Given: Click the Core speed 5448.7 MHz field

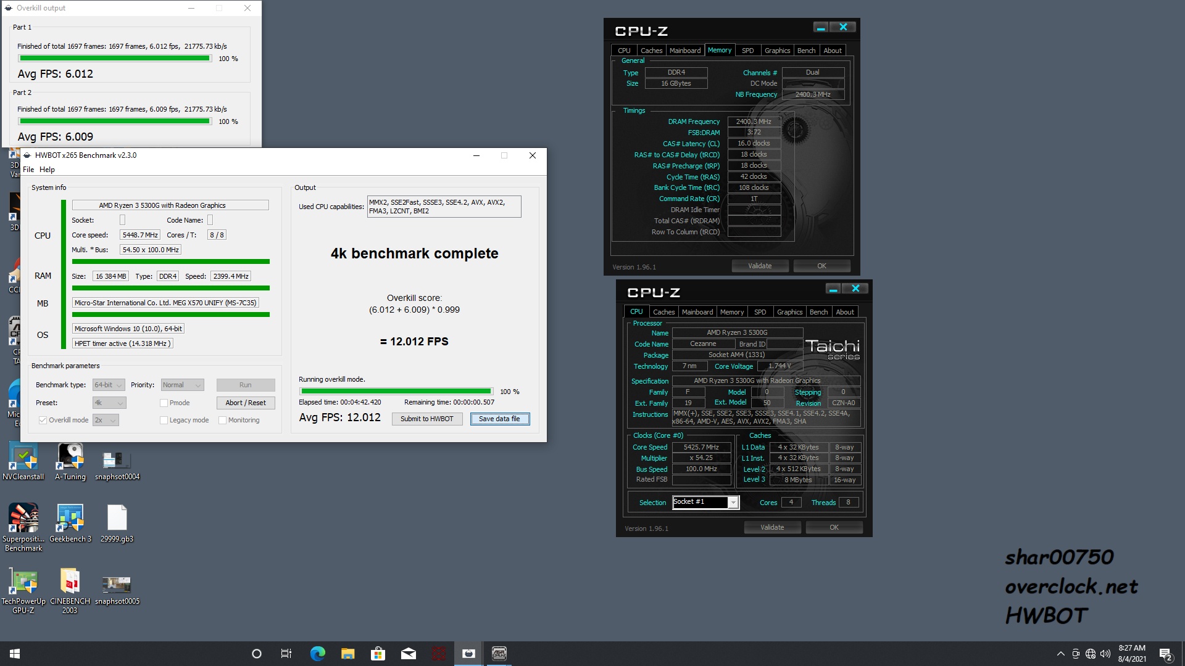Looking at the screenshot, I should pos(140,235).
